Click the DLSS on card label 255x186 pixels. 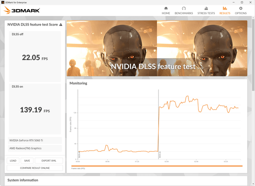[18, 87]
